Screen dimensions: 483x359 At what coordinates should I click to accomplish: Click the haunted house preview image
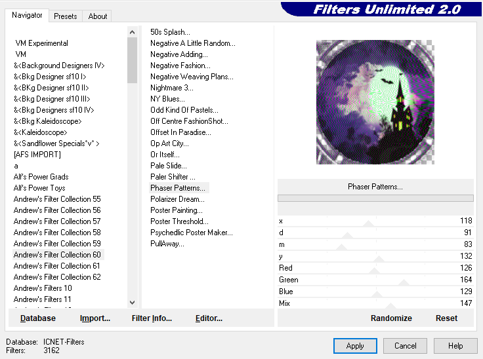[x=375, y=102]
